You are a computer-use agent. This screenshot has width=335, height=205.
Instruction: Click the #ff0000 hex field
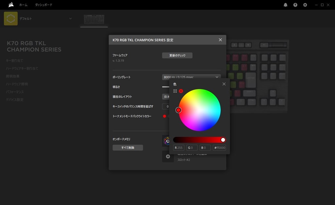click(220, 148)
